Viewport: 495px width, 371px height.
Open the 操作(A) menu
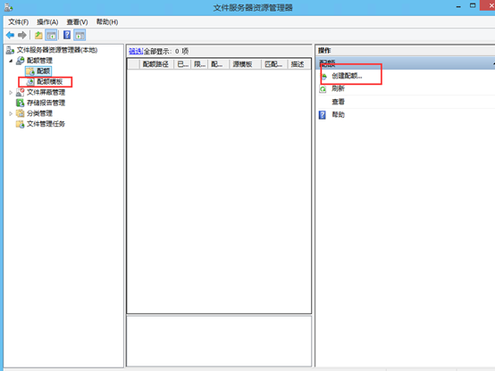point(47,22)
